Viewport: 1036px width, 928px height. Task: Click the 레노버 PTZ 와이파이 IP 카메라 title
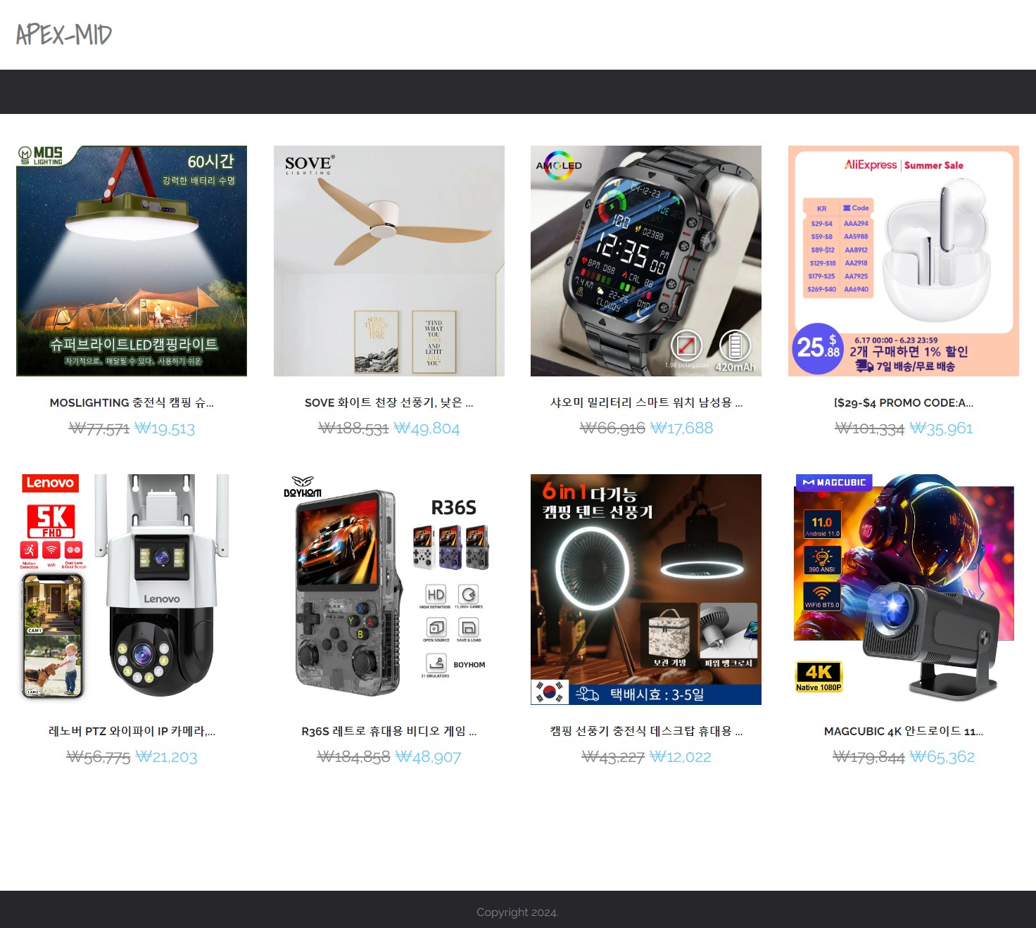tap(132, 731)
